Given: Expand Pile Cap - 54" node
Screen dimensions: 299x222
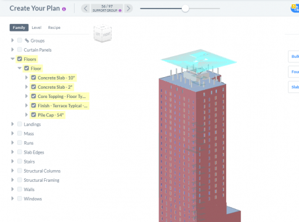Looking at the screenshot, I should tap(27, 115).
